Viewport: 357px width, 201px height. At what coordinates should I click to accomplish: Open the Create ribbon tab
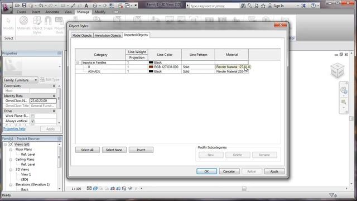coord(21,12)
